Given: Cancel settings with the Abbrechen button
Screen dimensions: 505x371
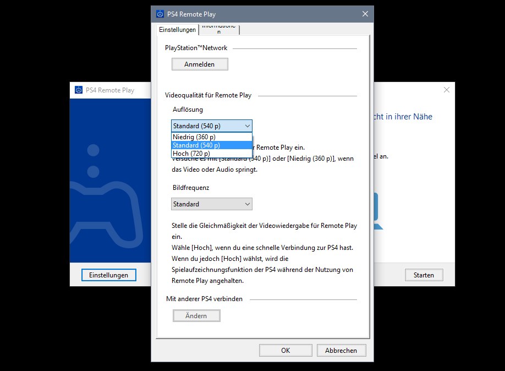Looking at the screenshot, I should tap(342, 351).
